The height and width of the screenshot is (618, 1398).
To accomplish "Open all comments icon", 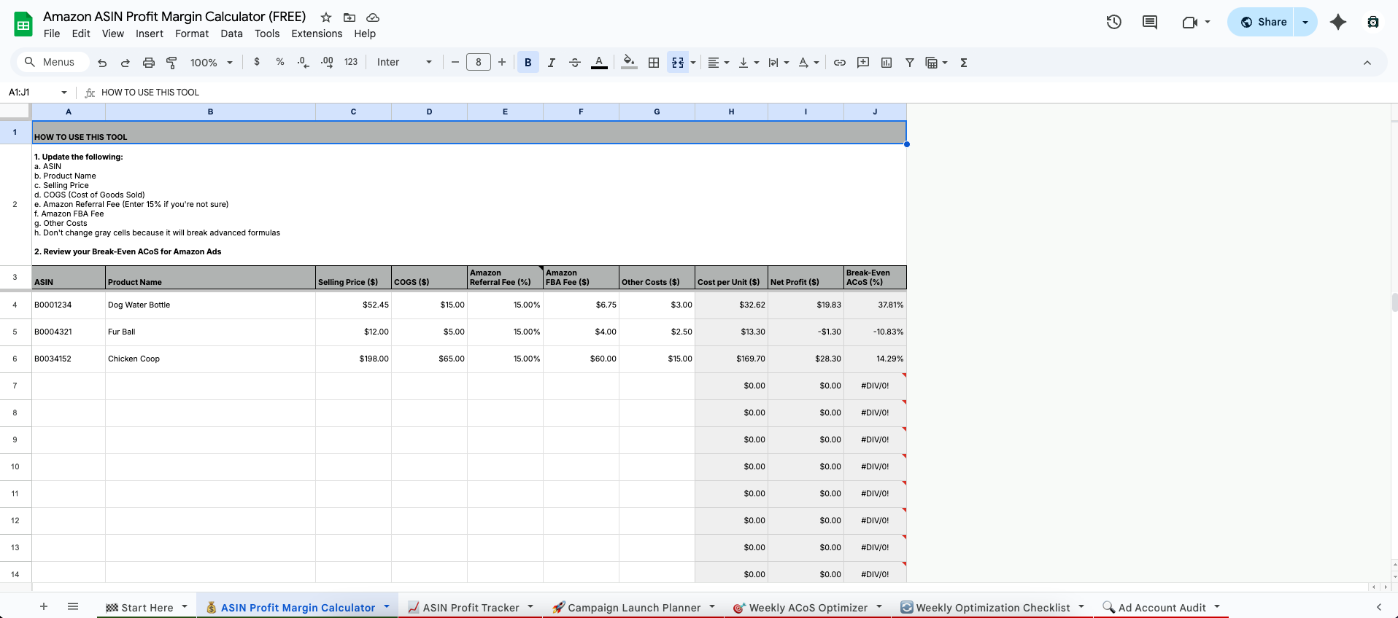I will point(1150,22).
